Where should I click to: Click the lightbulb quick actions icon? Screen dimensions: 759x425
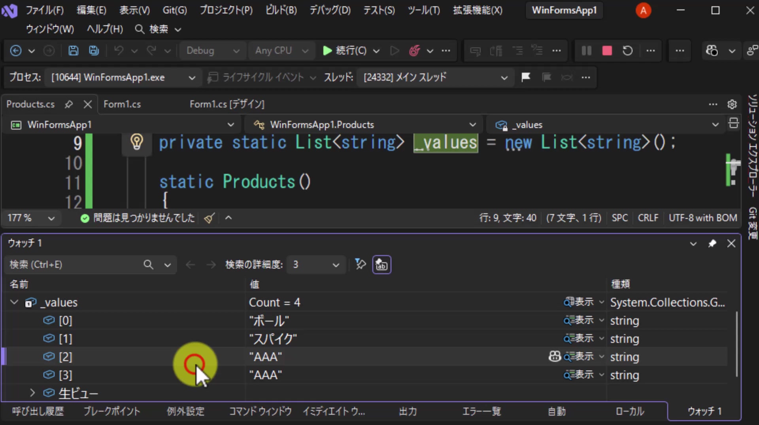click(137, 142)
